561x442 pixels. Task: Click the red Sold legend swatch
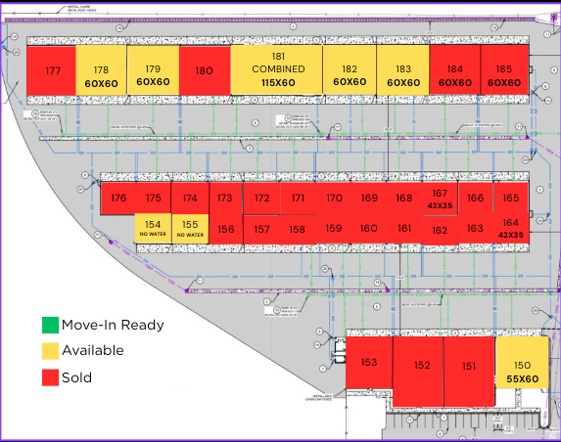click(51, 377)
